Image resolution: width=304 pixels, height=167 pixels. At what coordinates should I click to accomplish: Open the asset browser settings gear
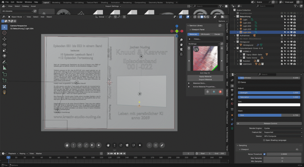tap(226, 6)
